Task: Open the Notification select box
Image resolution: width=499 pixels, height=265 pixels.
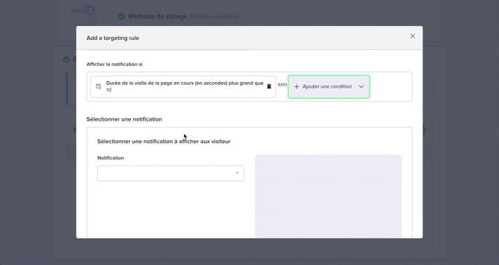Action: coord(170,173)
